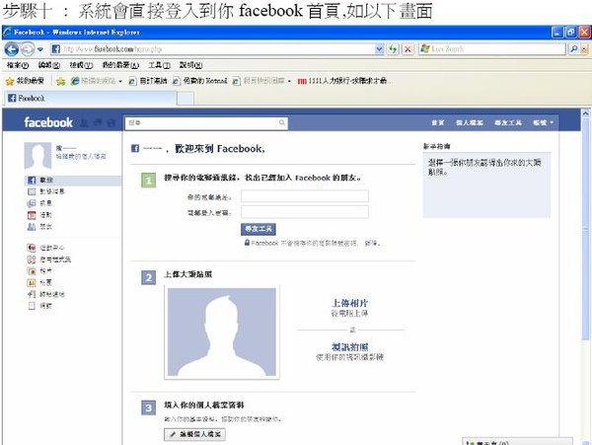592x445 pixels.
Task: Open 尋友工具 in Facebook top navigation
Action: 508,122
